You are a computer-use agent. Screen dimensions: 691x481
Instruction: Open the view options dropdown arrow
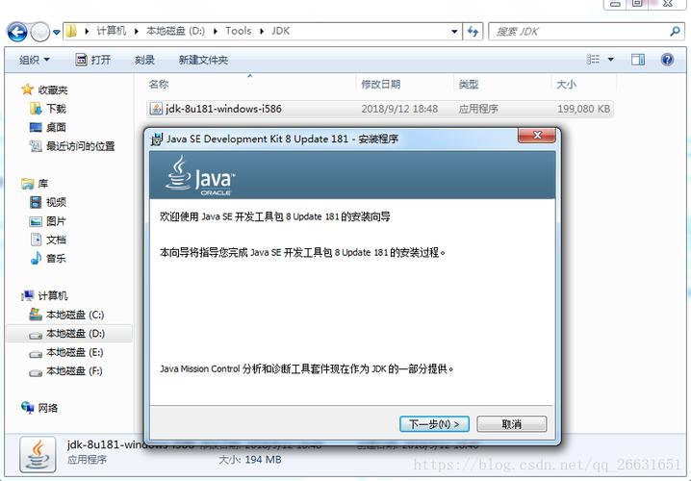click(611, 60)
